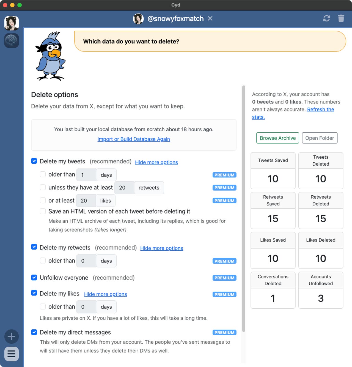The height and width of the screenshot is (367, 352).
Task: Collapse likes options via Hide more options
Action: click(x=106, y=294)
